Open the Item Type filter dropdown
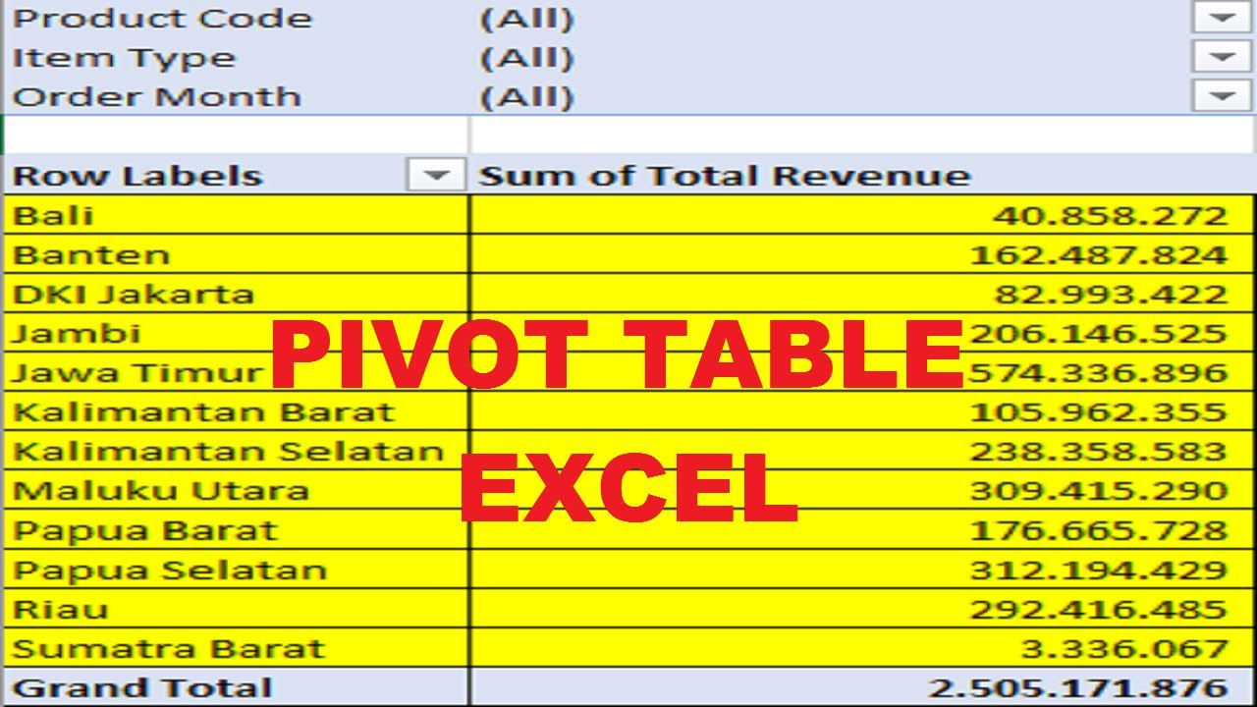 coord(1222,56)
